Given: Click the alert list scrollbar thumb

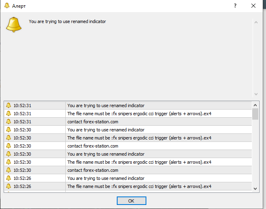Looking at the screenshot, I should (x=255, y=114).
